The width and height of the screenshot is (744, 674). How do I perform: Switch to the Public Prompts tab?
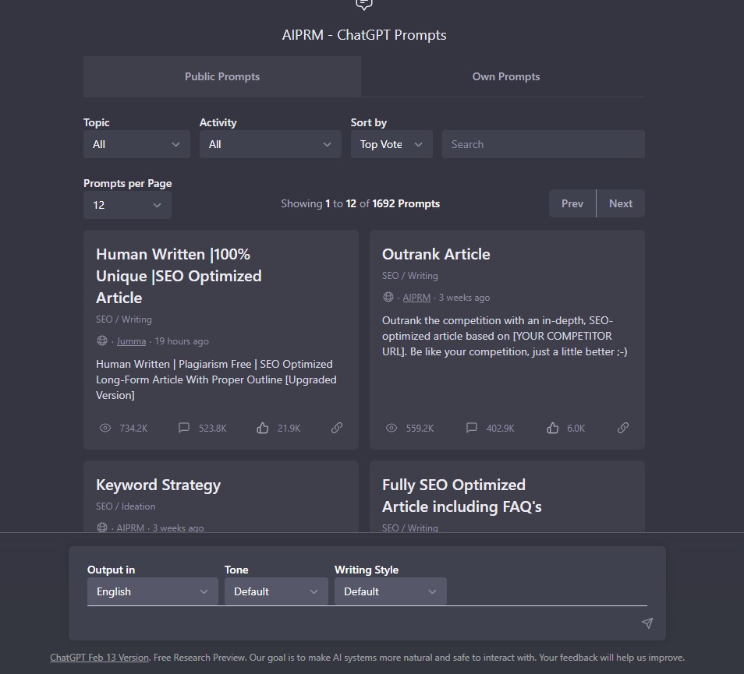coord(222,77)
